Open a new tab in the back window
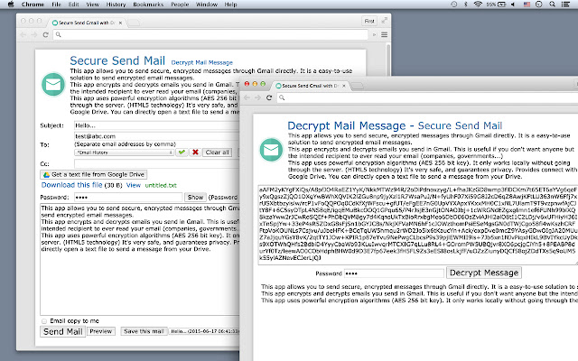The height and width of the screenshot is (361, 578). (x=134, y=23)
